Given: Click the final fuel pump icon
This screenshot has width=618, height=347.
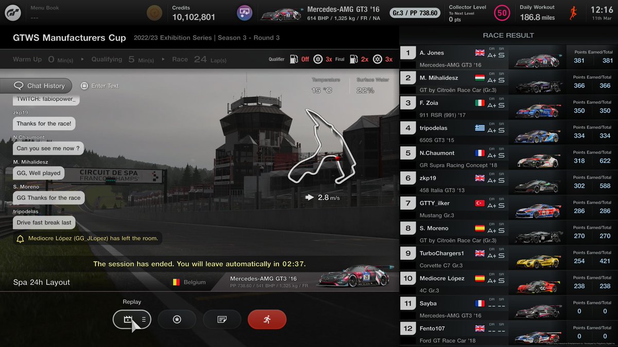Looking at the screenshot, I should [353, 59].
